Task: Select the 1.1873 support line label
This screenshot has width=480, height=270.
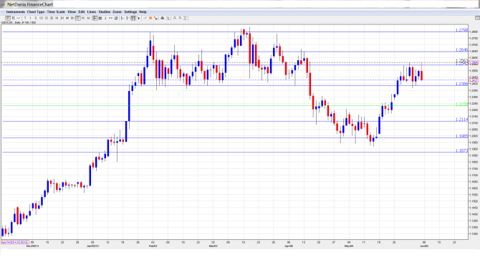Action: click(x=461, y=150)
